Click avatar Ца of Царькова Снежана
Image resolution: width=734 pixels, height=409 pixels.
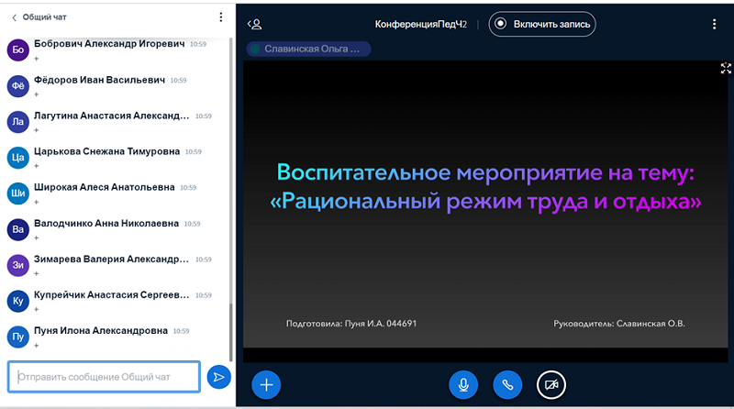coord(18,158)
